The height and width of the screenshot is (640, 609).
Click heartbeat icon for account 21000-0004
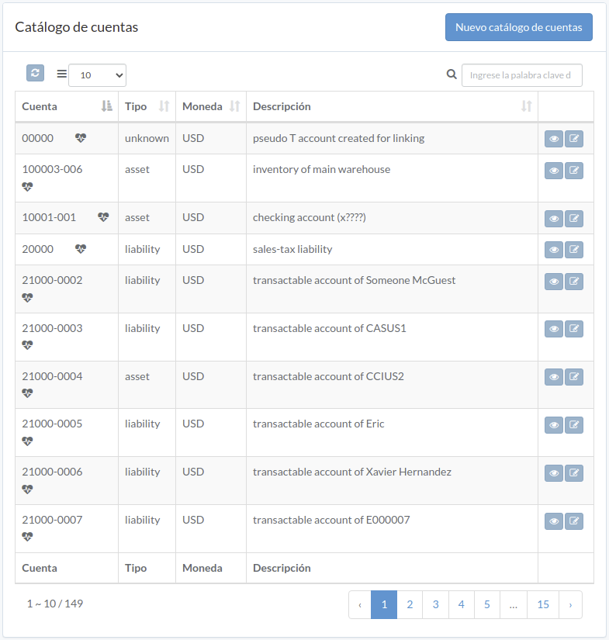click(x=27, y=393)
